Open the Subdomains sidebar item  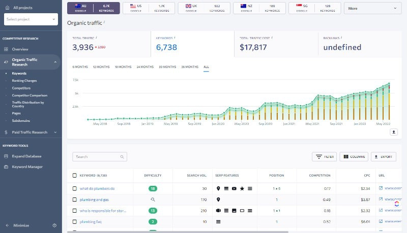point(21,121)
